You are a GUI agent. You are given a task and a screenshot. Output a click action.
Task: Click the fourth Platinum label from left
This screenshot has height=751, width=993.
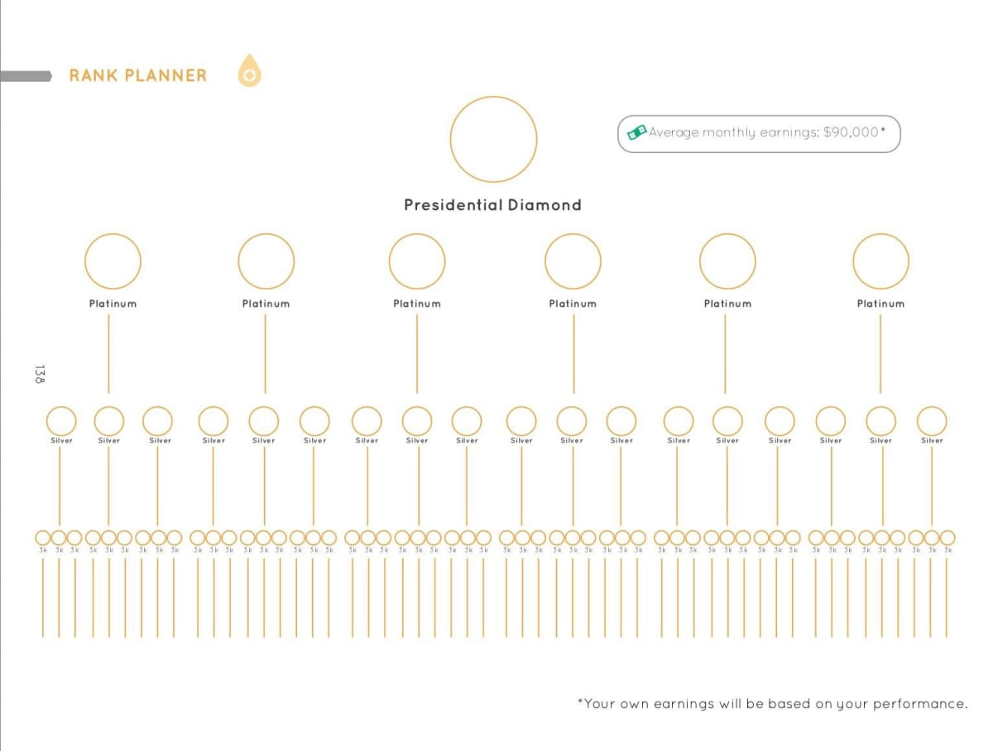[573, 304]
